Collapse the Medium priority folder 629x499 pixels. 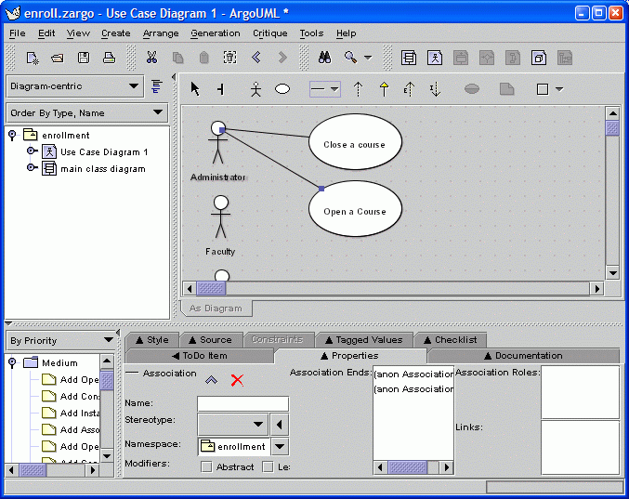[x=12, y=362]
